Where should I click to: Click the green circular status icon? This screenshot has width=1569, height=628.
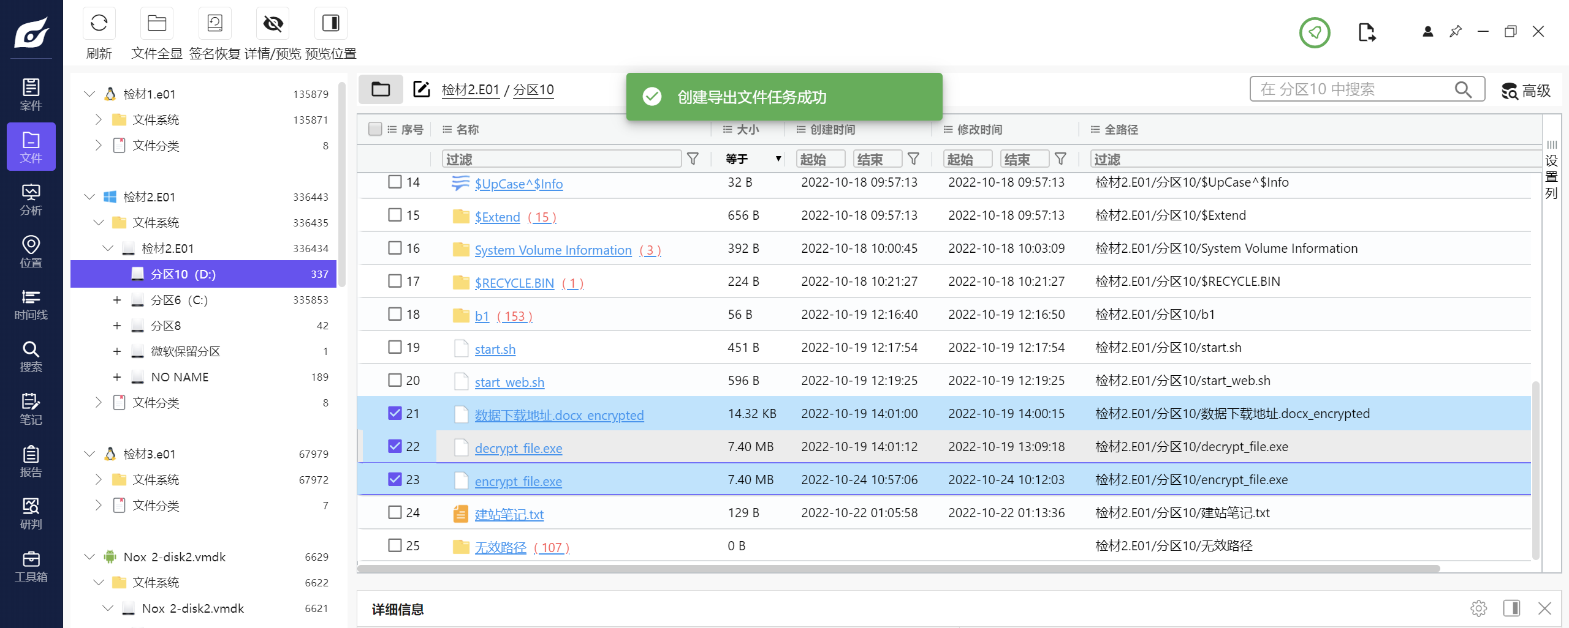pyautogui.click(x=1315, y=32)
